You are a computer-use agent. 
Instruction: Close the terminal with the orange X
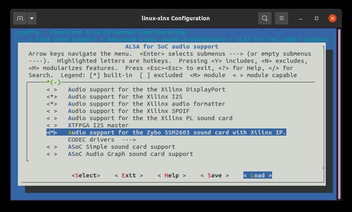[333, 18]
